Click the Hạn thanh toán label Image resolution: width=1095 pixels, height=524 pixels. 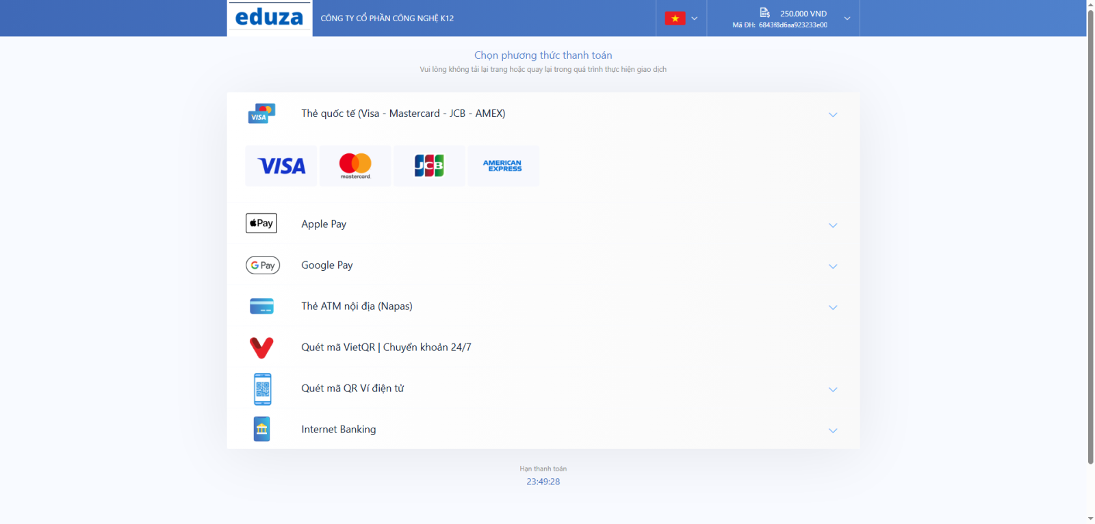pyautogui.click(x=543, y=469)
